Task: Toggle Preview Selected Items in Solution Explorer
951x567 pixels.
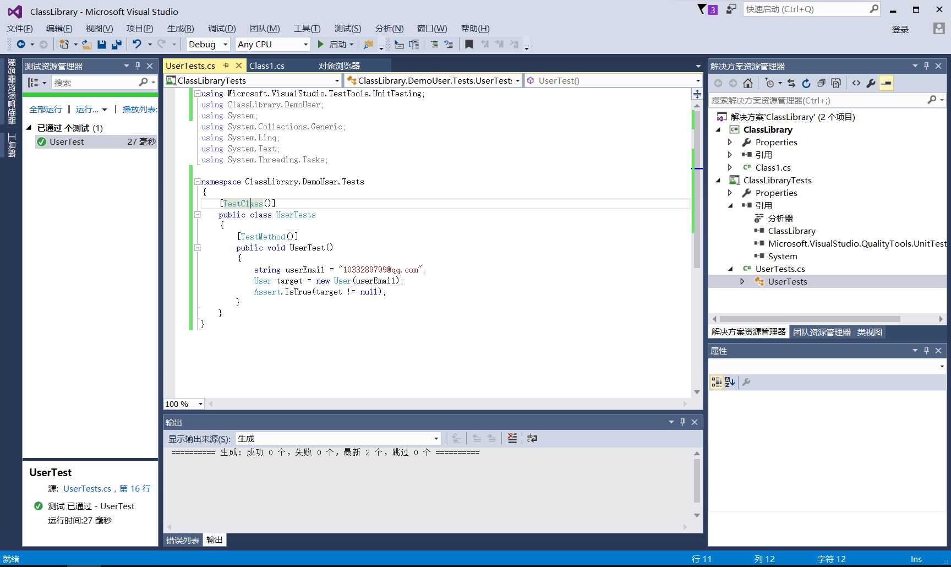Action: pyautogui.click(x=886, y=83)
